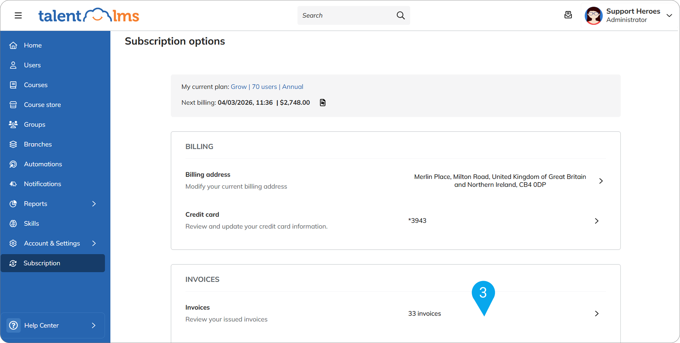Click the Administrator role text

pos(627,20)
